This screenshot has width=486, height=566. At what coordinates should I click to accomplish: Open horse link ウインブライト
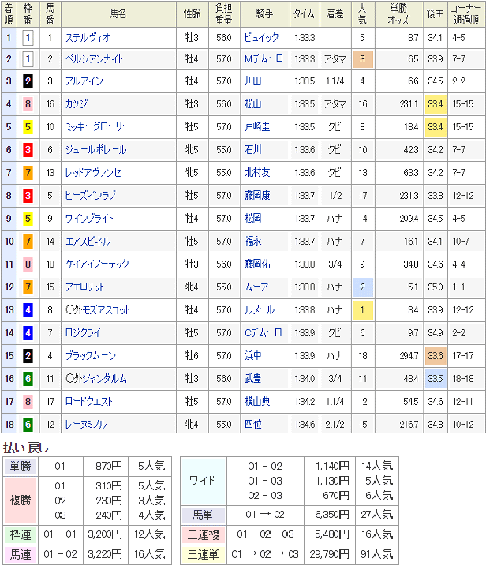pyautogui.click(x=89, y=219)
